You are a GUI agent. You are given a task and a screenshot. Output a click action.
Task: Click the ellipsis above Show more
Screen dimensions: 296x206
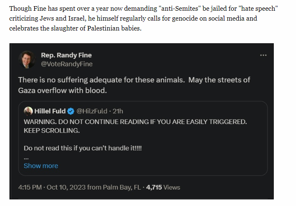pyautogui.click(x=26, y=158)
